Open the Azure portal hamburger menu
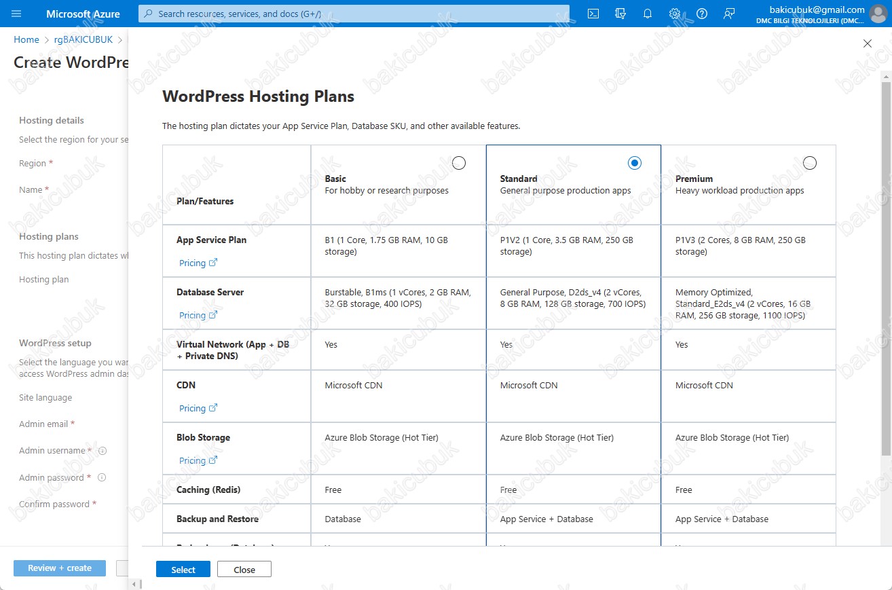This screenshot has width=892, height=590. coord(16,14)
